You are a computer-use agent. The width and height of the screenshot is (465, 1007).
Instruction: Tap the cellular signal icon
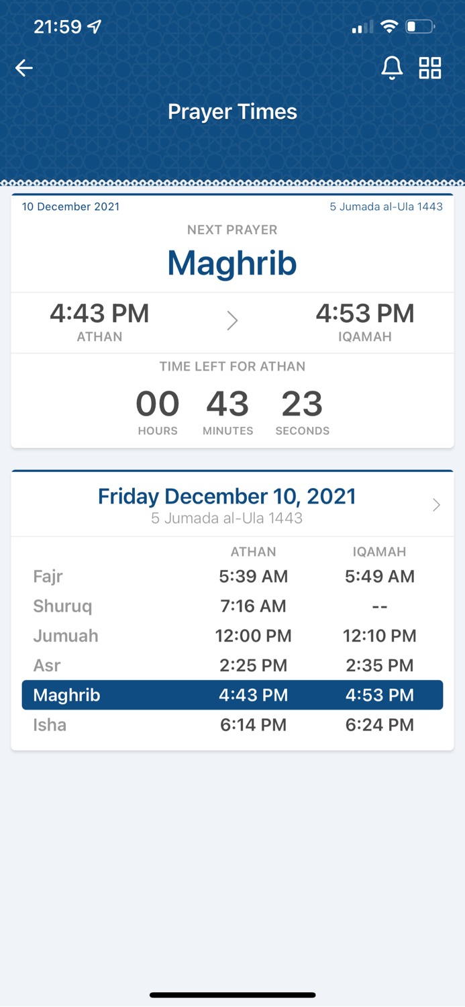[359, 27]
